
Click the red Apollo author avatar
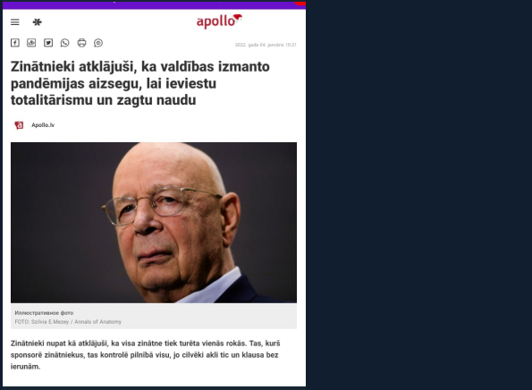coord(19,125)
